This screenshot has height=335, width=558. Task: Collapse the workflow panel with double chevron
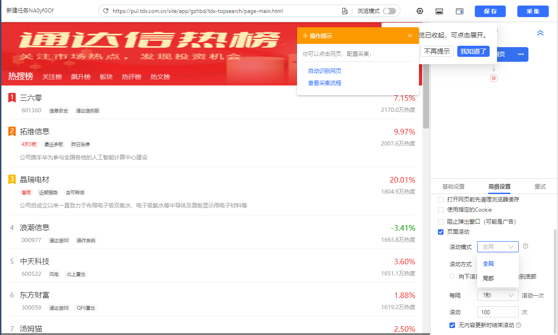tap(540, 33)
